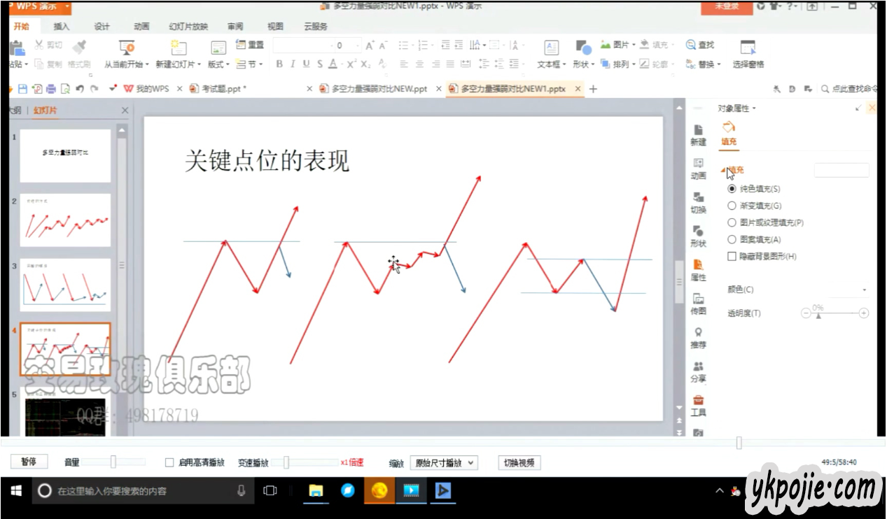
Task: Click the 分享 share sidebar icon
Action: 698,371
